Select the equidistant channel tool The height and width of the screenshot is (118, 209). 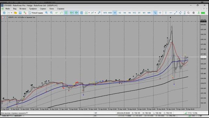180,13
